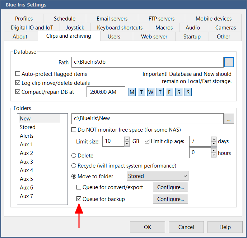Decrease clip age days value
Image resolution: width=247 pixels, height=238 pixels.
tap(214, 143)
